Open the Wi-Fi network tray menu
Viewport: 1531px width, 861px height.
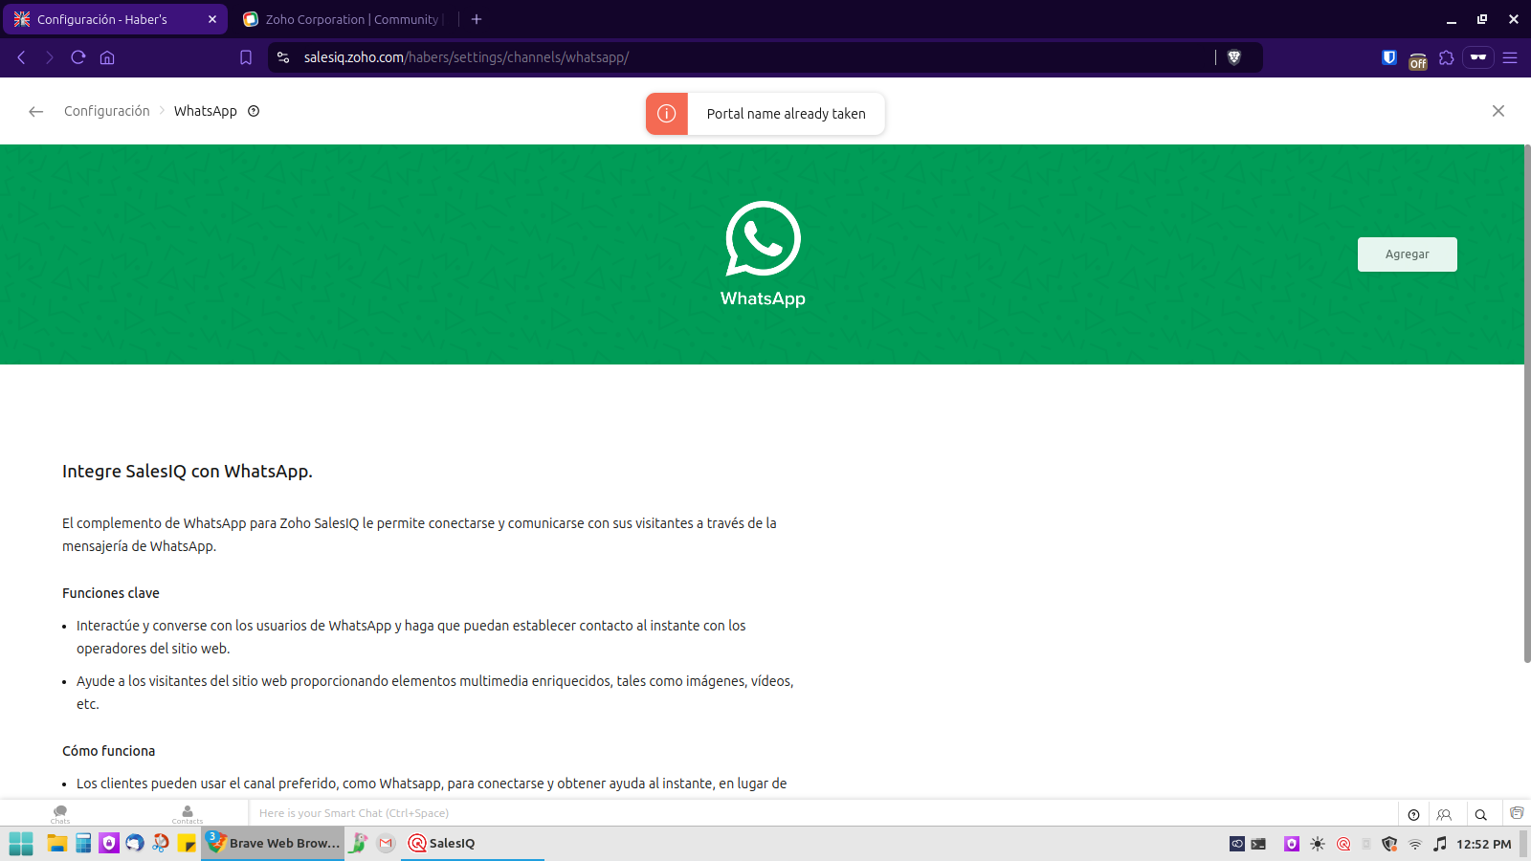pos(1415,844)
